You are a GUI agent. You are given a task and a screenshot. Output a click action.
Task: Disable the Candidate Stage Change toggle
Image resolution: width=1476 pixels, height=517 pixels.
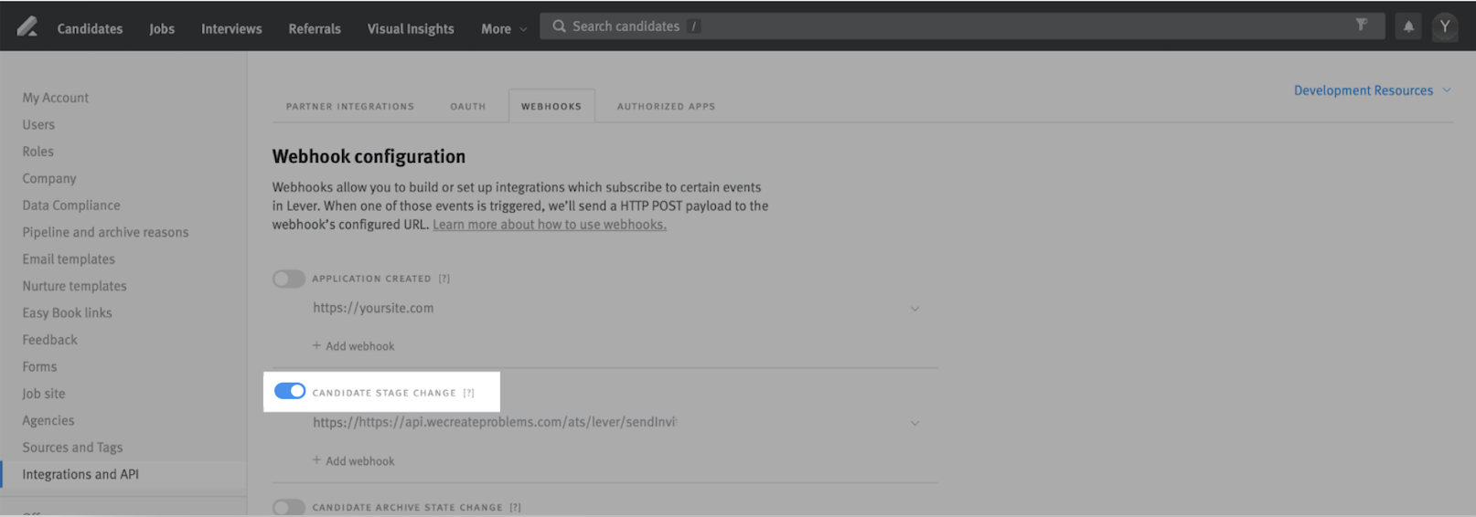coord(290,391)
